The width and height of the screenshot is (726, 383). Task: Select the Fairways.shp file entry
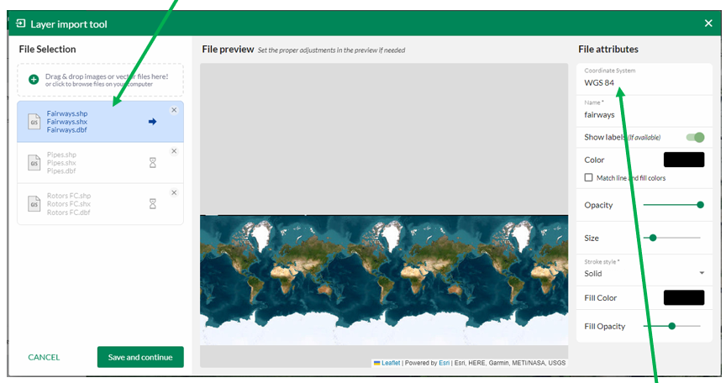(x=101, y=122)
